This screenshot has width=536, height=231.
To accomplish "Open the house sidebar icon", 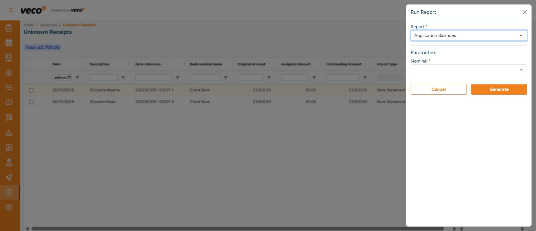I will click(x=9, y=73).
